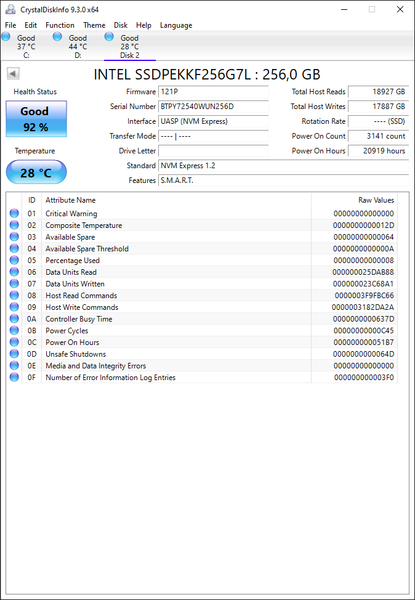Image resolution: width=415 pixels, height=600 pixels.
Task: Click Power On Count value 3141 count
Action: tap(378, 136)
